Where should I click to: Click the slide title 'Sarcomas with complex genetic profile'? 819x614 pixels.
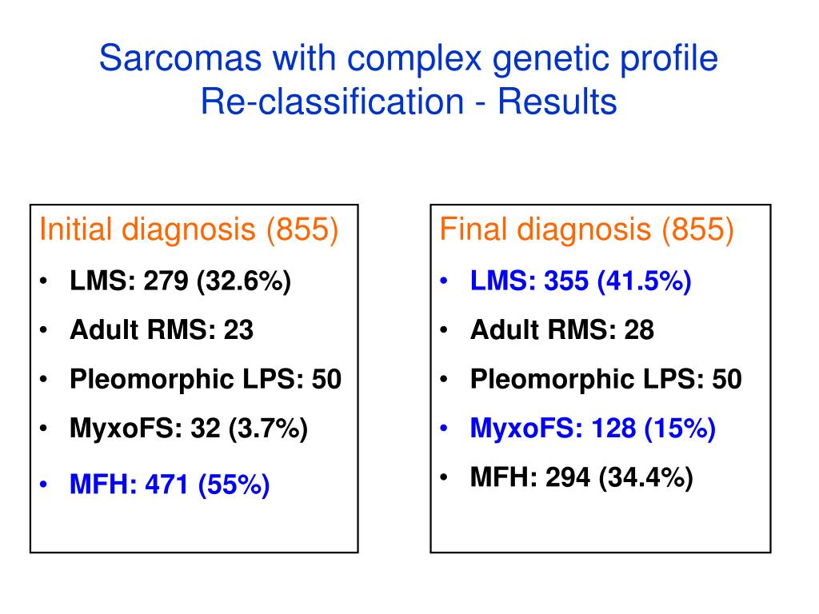(x=409, y=59)
